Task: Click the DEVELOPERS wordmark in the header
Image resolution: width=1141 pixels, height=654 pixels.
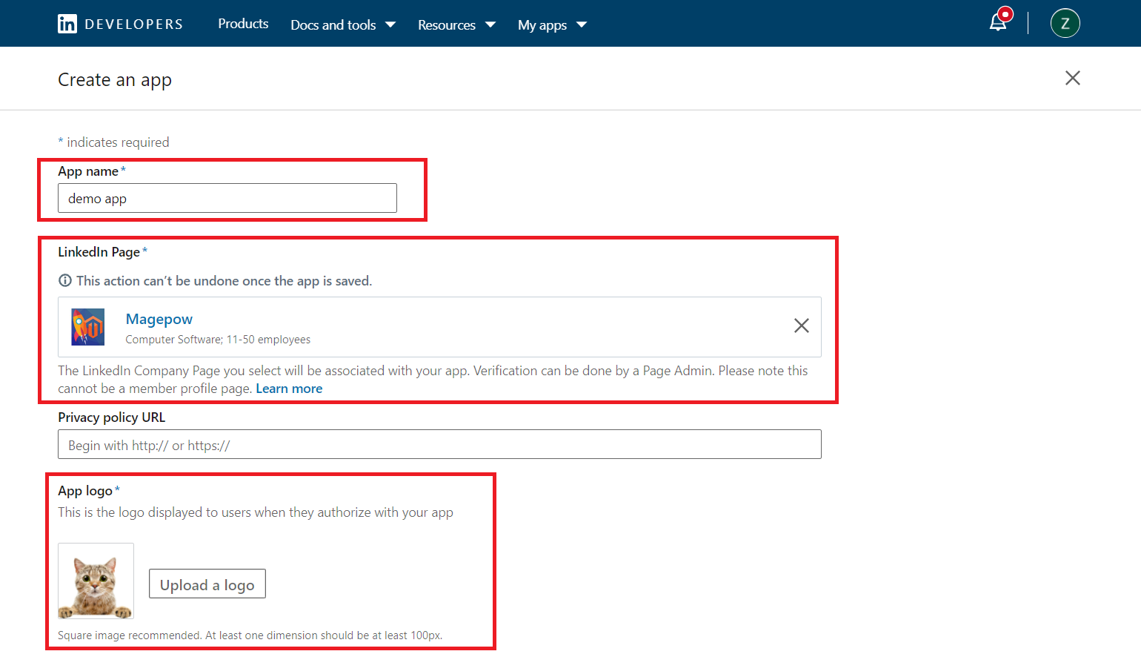Action: pyautogui.click(x=134, y=24)
